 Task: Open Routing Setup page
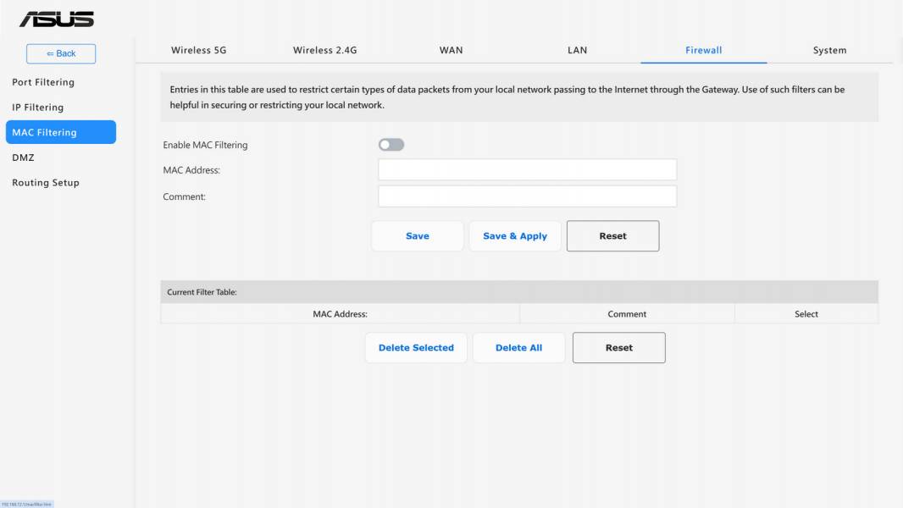pos(46,182)
